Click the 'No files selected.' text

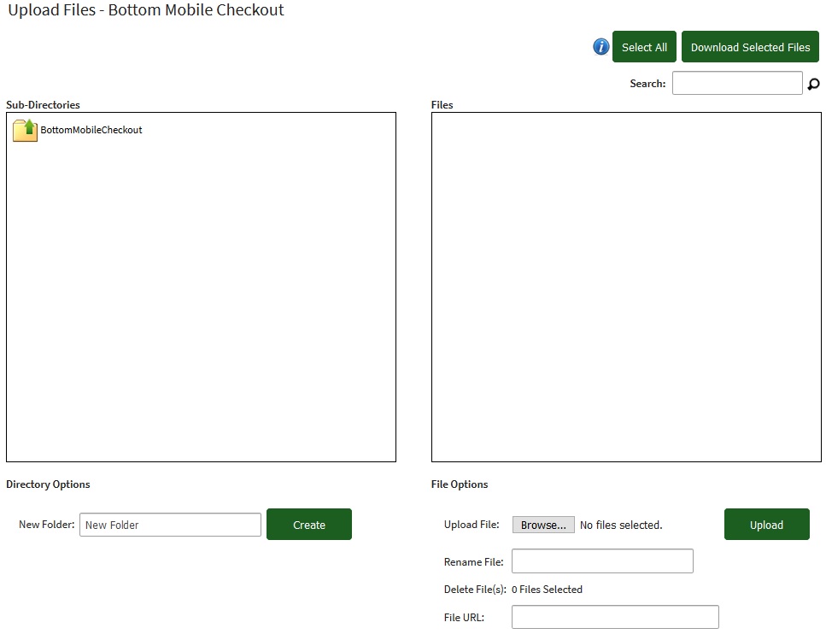coord(621,525)
